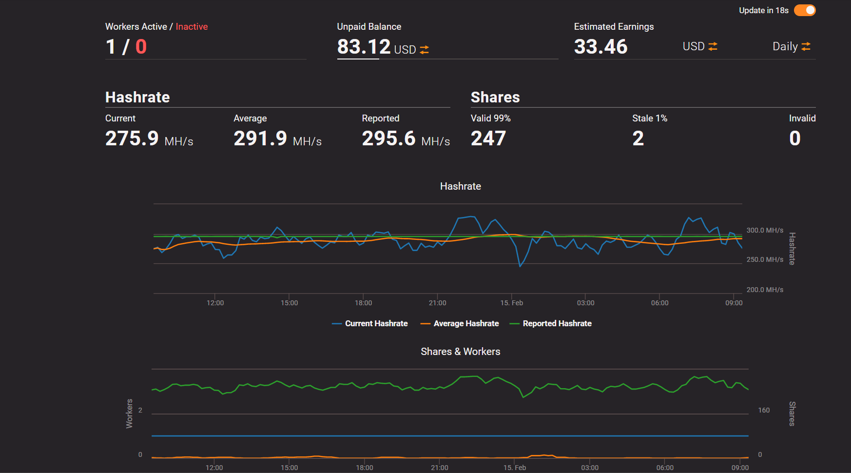
Task: Open the Inactive workers view
Action: (192, 26)
